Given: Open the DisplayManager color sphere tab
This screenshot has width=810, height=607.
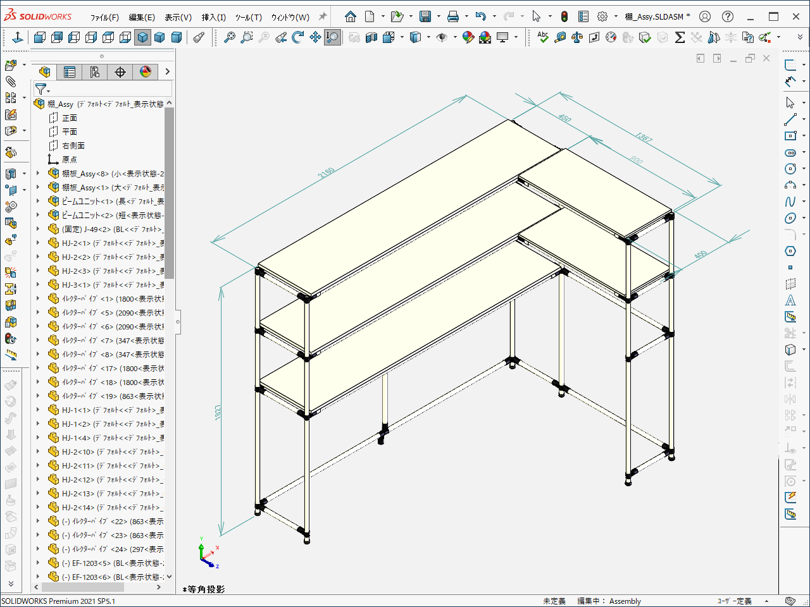Looking at the screenshot, I should point(145,72).
